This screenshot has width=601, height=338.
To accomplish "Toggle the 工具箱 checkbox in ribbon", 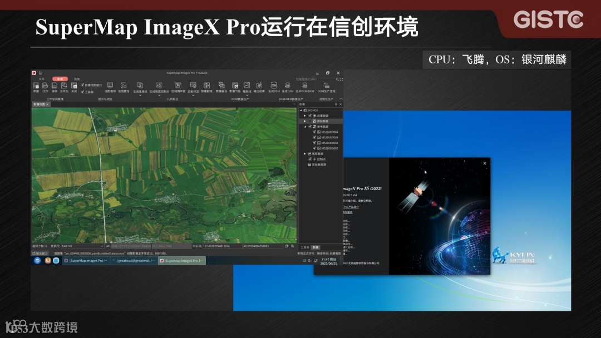I will pyautogui.click(x=82, y=92).
